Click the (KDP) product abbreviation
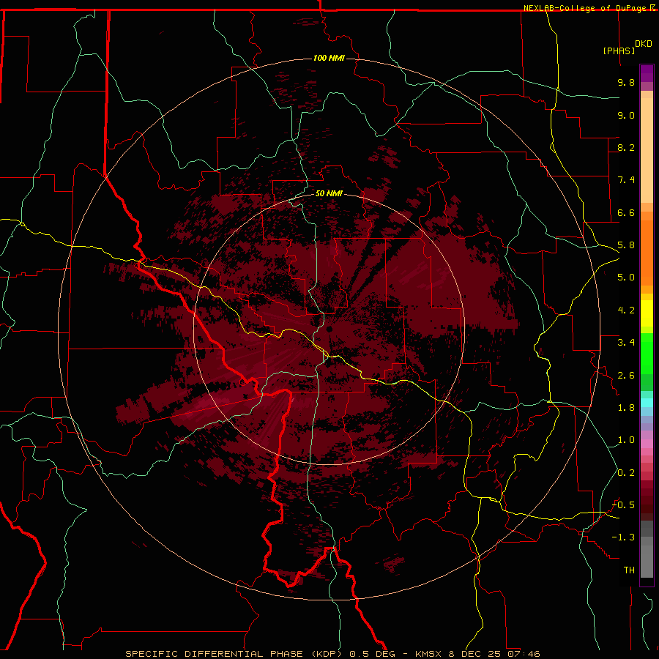 point(325,654)
